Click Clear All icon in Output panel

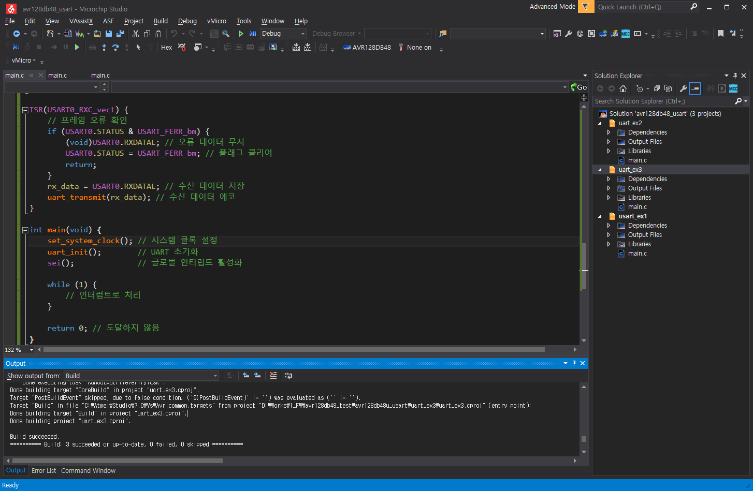point(273,376)
